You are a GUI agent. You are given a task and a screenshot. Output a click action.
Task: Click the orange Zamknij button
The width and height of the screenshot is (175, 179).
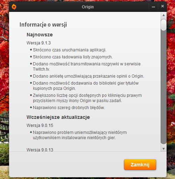[140, 165]
